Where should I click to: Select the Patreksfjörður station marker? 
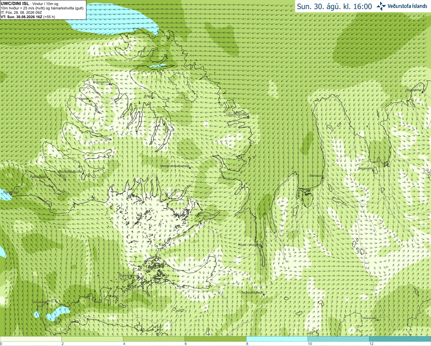49,179
